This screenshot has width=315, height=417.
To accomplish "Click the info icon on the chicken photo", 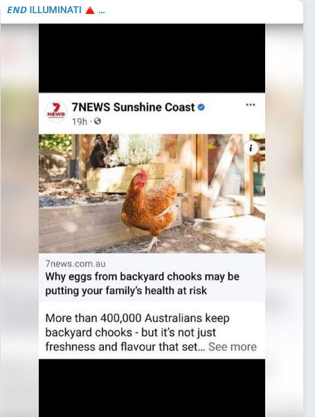I will [251, 148].
